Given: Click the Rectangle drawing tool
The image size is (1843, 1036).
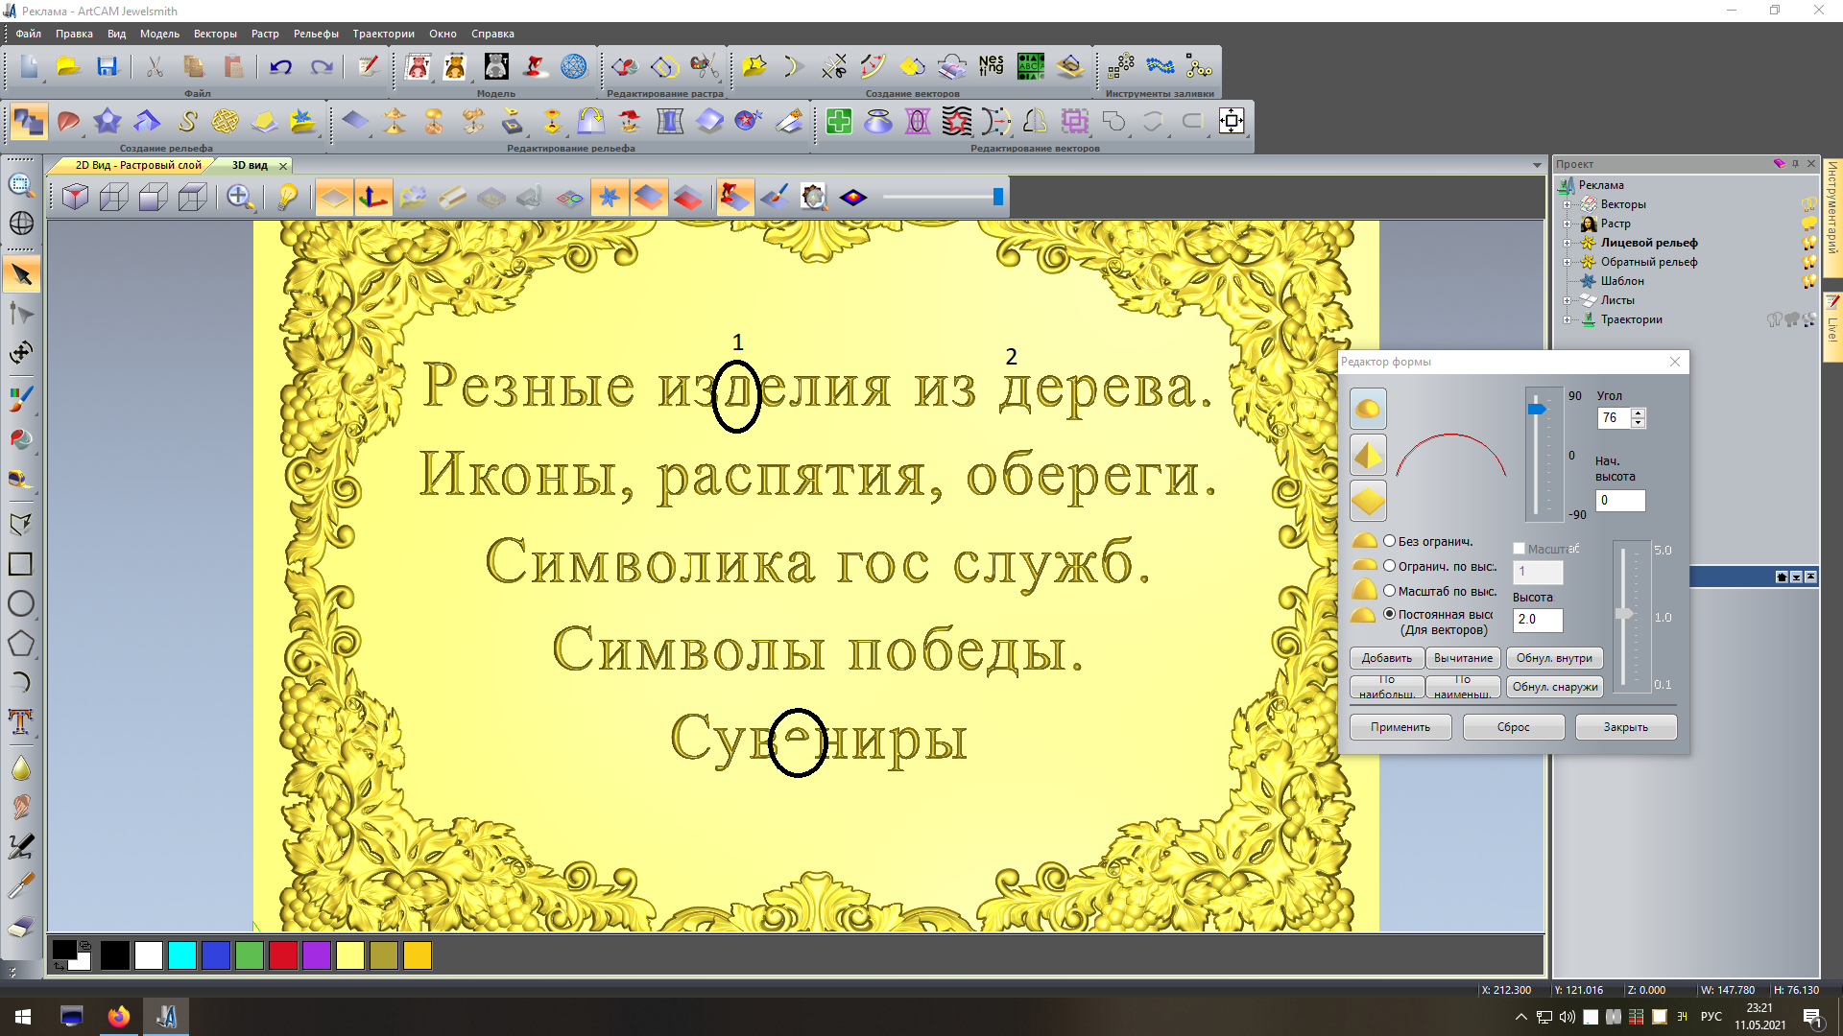Looking at the screenshot, I should pyautogui.click(x=20, y=564).
